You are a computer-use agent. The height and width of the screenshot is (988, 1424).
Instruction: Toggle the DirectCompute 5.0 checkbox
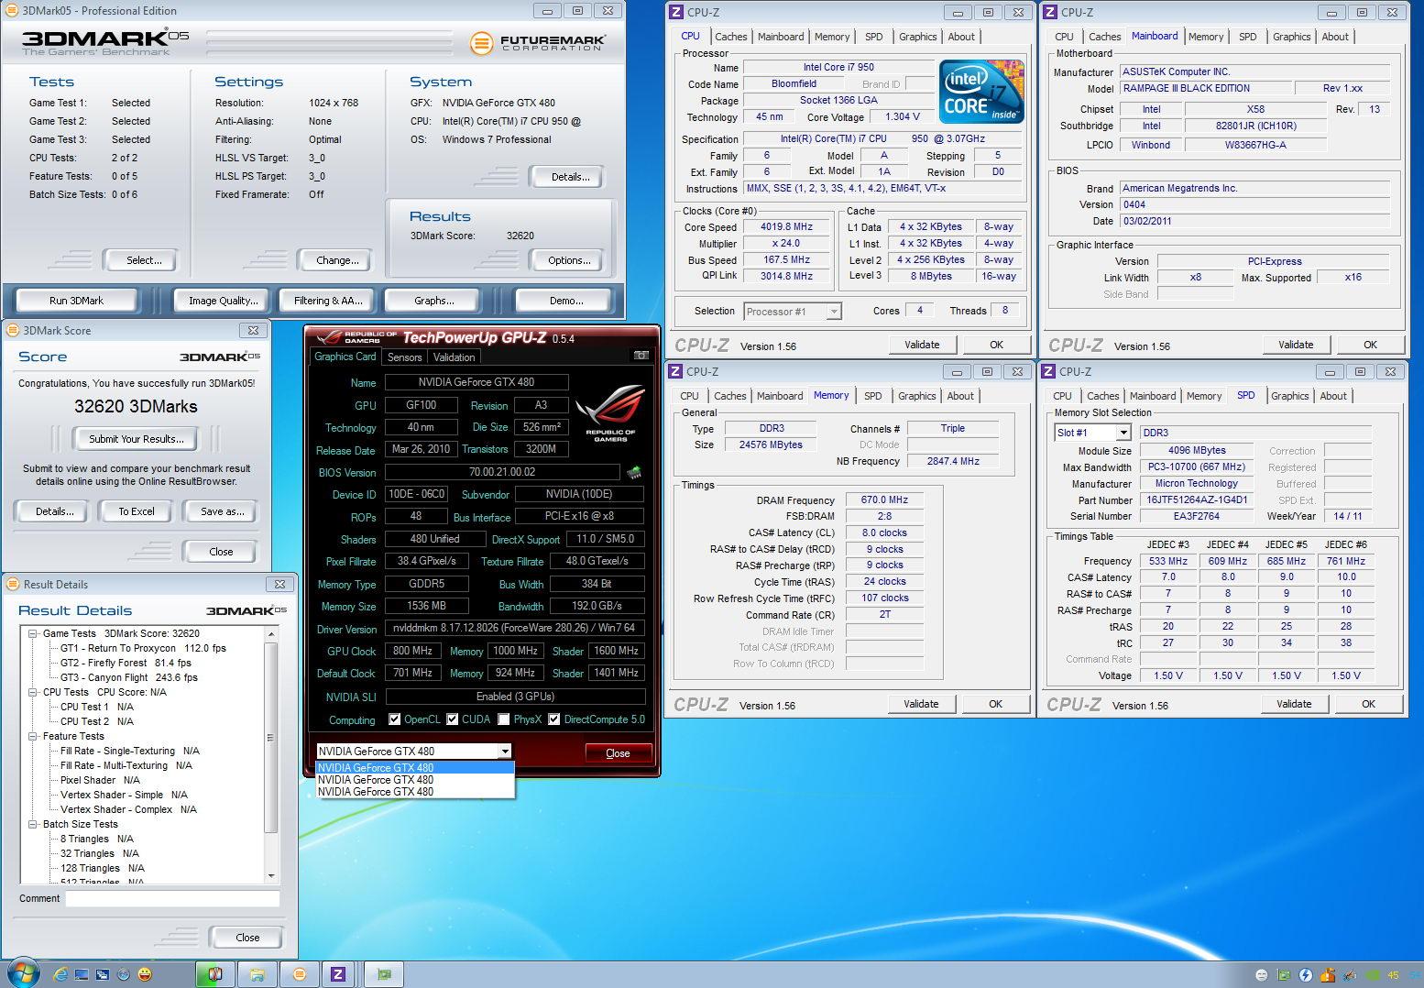(553, 719)
